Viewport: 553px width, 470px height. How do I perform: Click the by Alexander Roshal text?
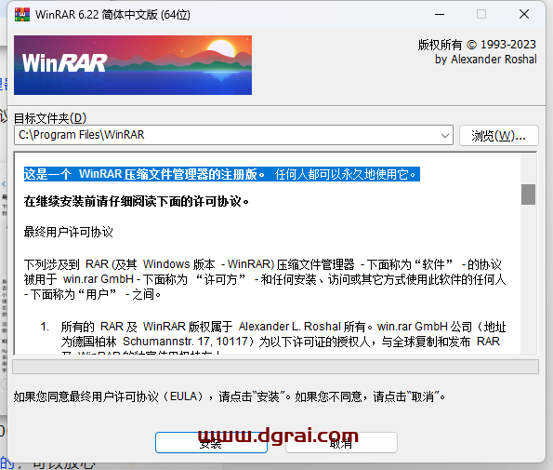pos(486,59)
